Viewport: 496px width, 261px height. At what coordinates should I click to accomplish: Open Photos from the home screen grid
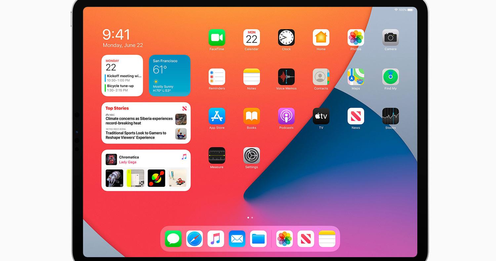(356, 38)
